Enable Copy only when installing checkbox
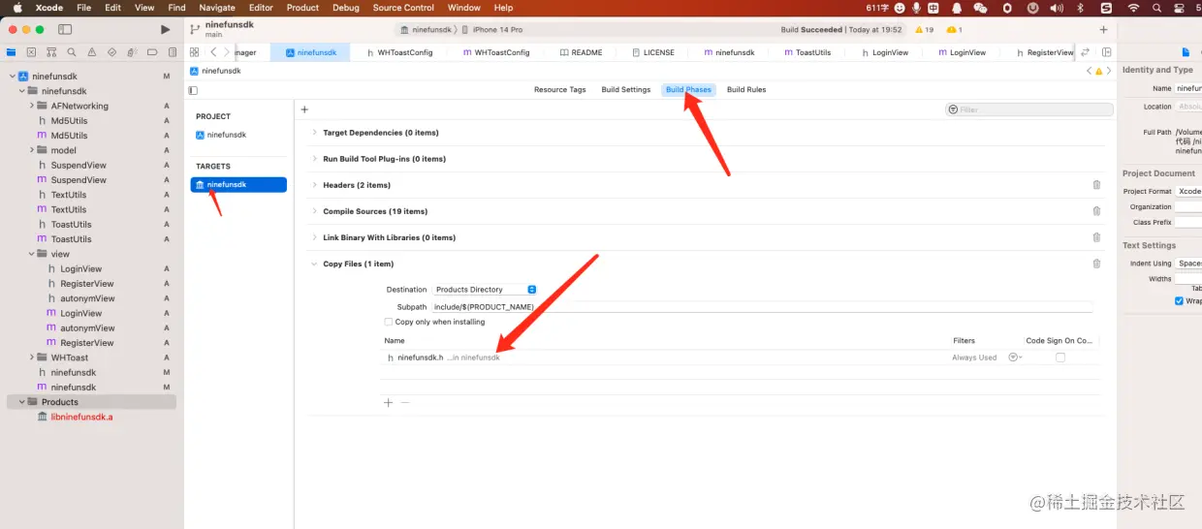Screen dimensions: 1202x529 389,322
